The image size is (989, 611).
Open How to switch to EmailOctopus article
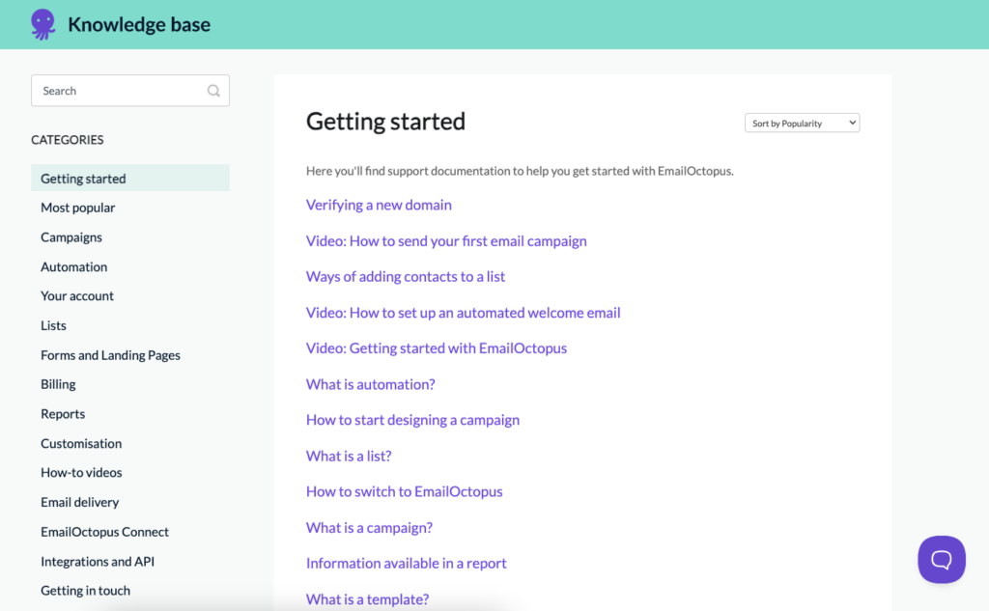[404, 491]
